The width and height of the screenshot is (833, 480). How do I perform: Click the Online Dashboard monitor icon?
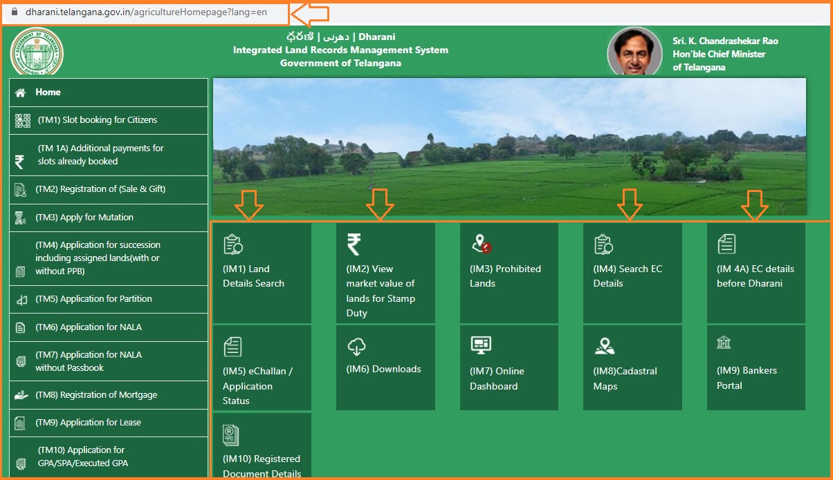(x=480, y=345)
